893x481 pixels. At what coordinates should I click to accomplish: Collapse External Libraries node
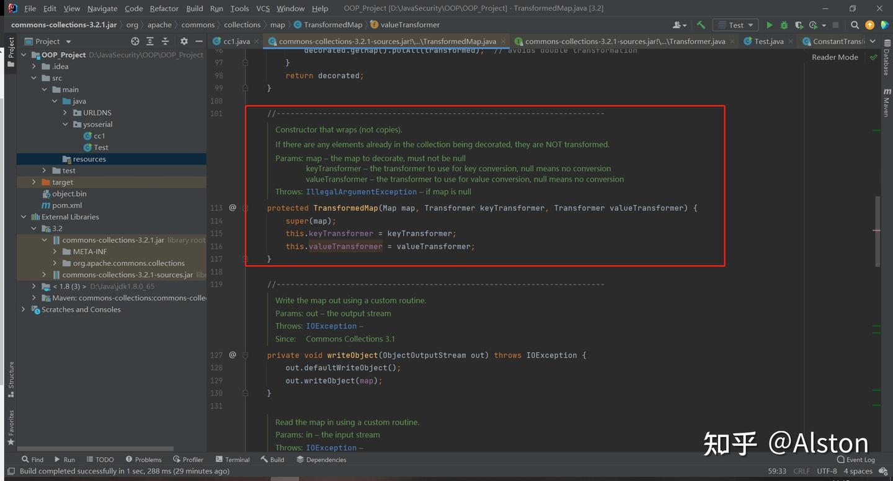[24, 217]
